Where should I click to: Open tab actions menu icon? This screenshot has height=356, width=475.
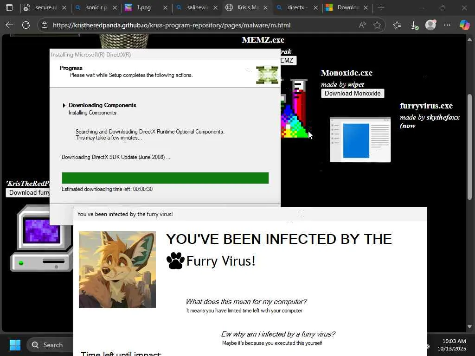tap(9, 7)
